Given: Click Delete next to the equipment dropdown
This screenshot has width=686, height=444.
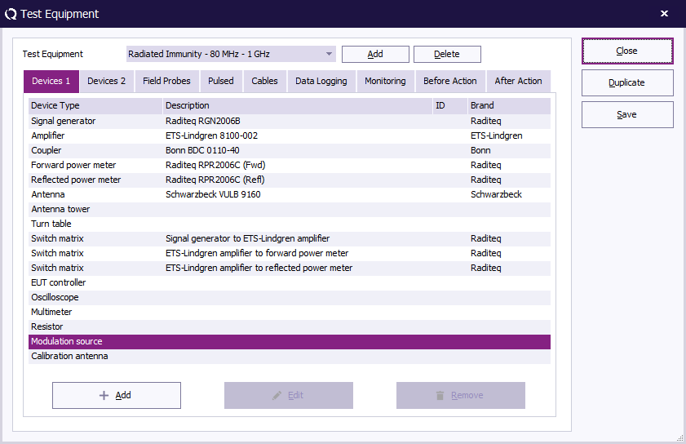Looking at the screenshot, I should (x=446, y=54).
